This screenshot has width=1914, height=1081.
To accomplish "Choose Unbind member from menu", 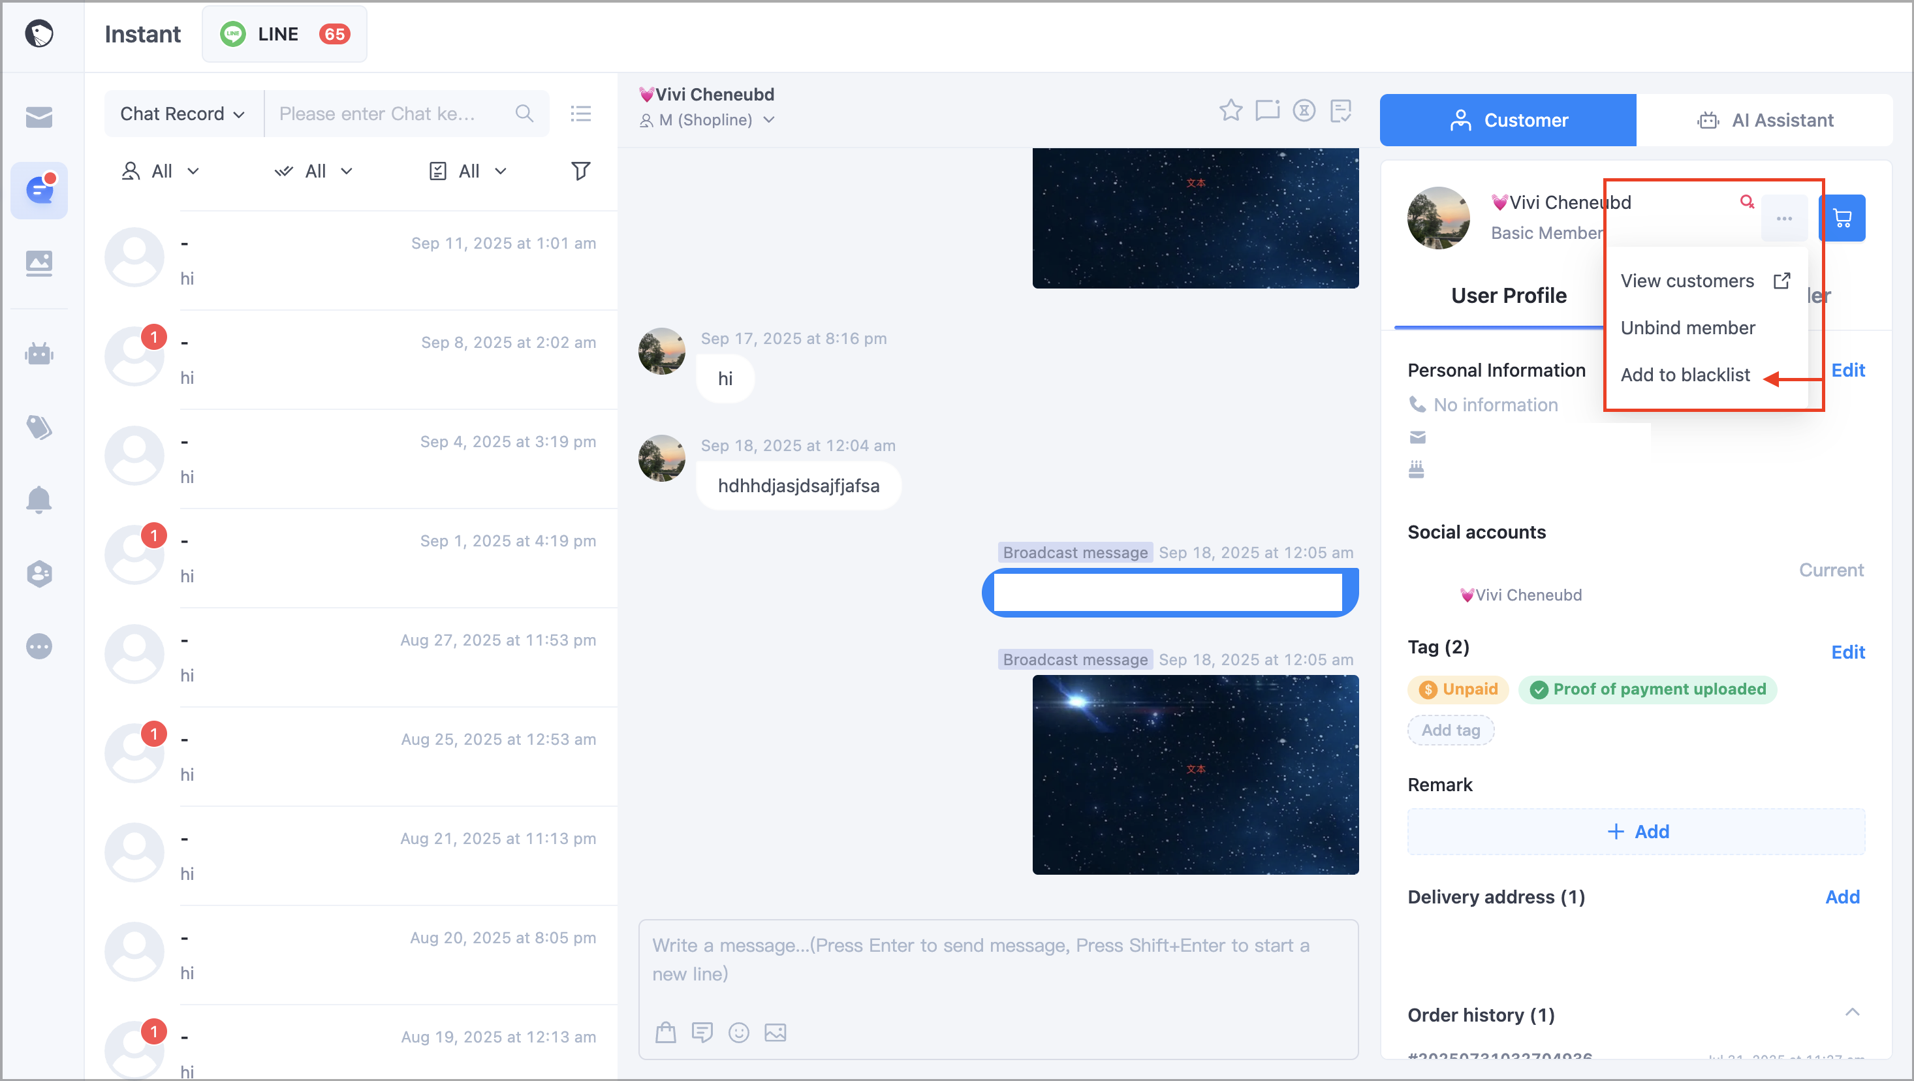I will [1687, 328].
